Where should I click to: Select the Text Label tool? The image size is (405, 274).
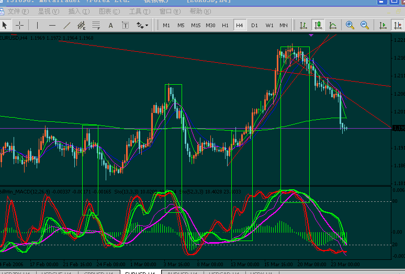(x=125, y=25)
